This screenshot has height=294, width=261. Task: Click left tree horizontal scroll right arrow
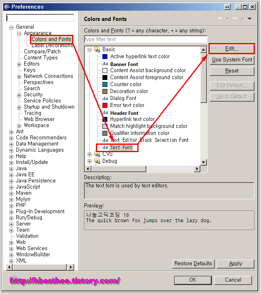70,267
